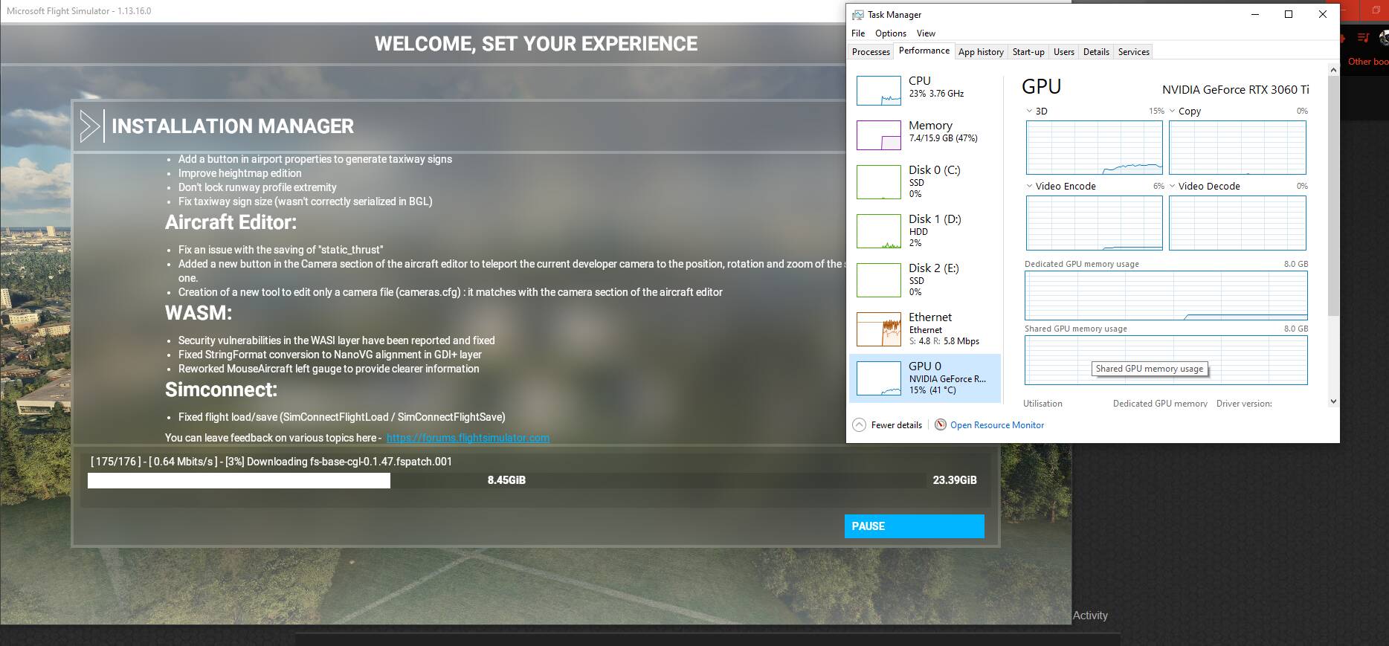Switch to the Processes tab
The width and height of the screenshot is (1389, 646).
(x=871, y=52)
